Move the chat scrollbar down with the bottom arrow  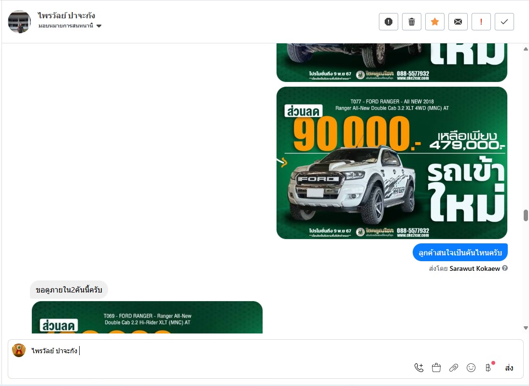tap(526, 328)
